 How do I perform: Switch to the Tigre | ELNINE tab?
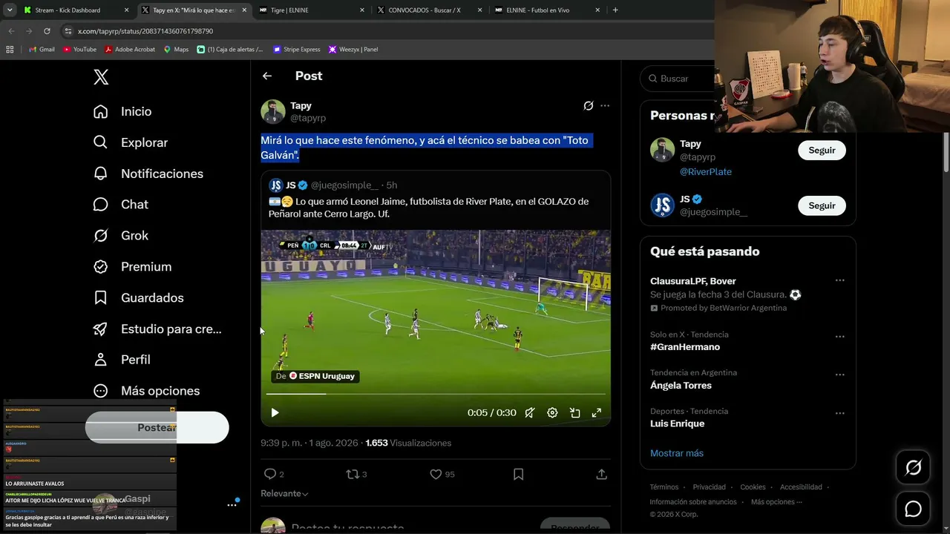point(312,10)
